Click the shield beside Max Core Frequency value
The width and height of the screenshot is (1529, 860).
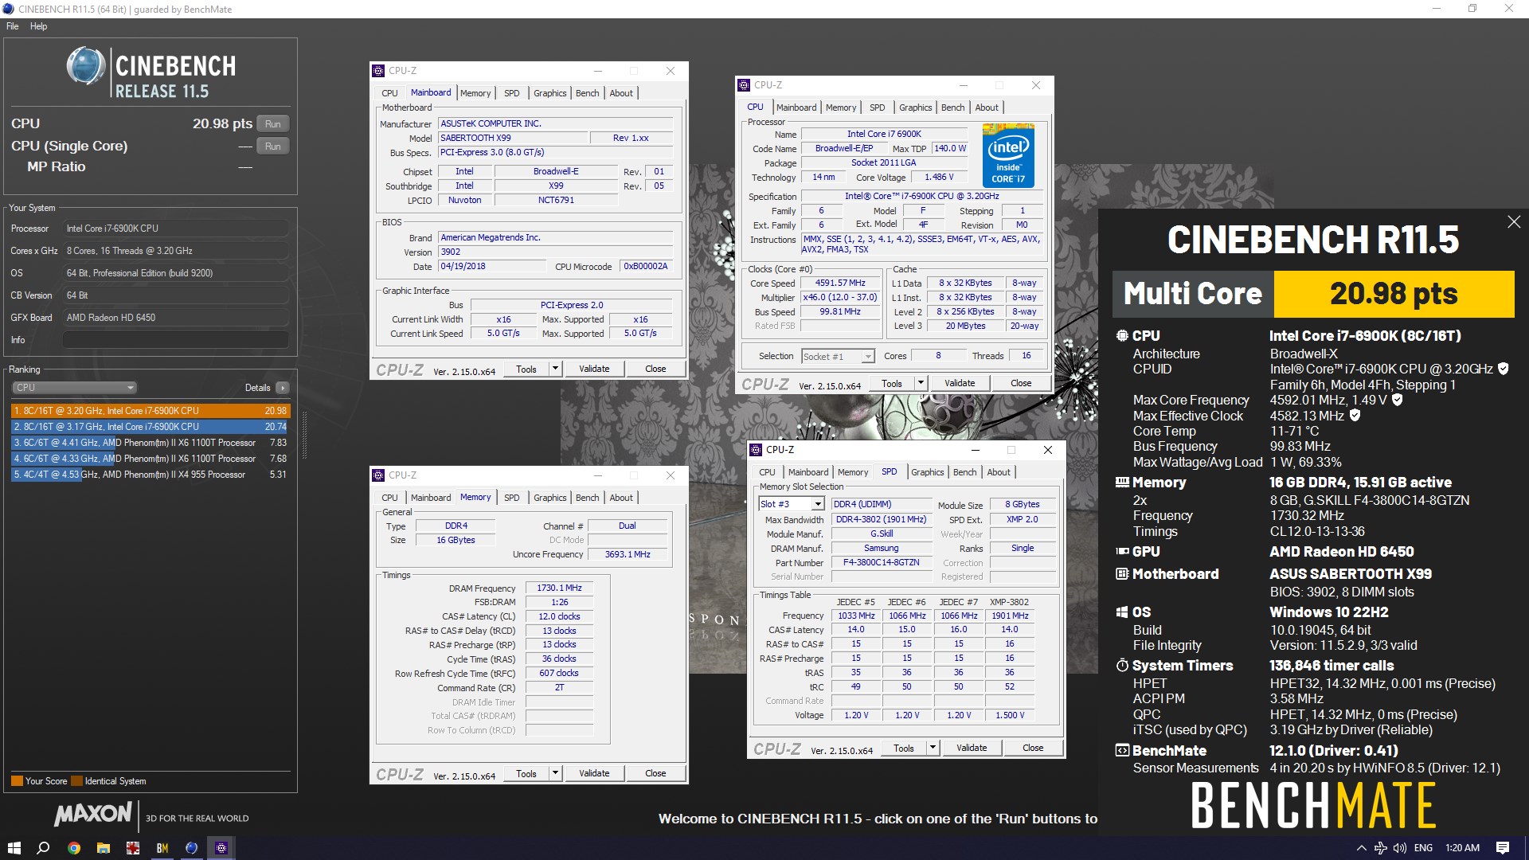(x=1397, y=400)
